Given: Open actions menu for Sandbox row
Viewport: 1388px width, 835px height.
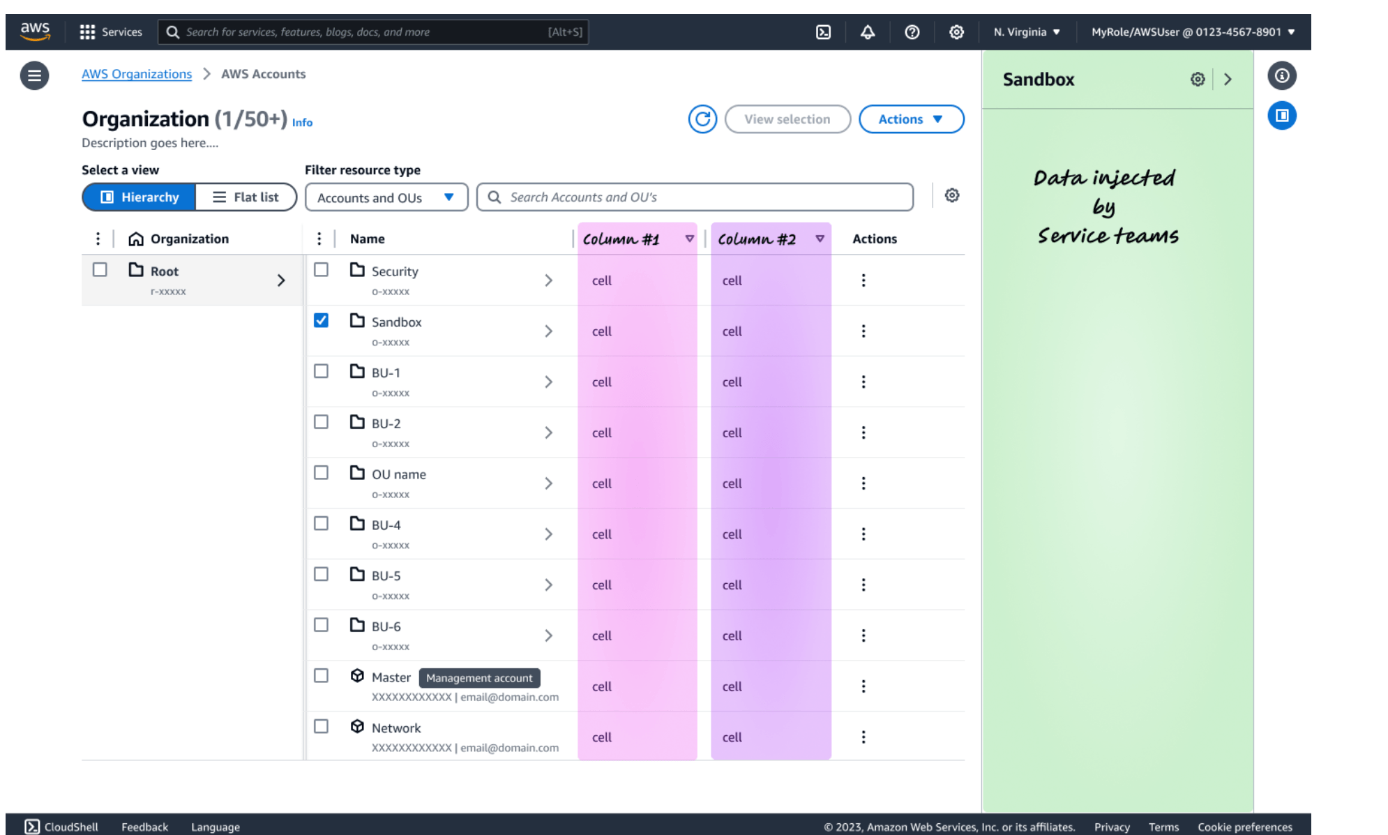Looking at the screenshot, I should [863, 331].
